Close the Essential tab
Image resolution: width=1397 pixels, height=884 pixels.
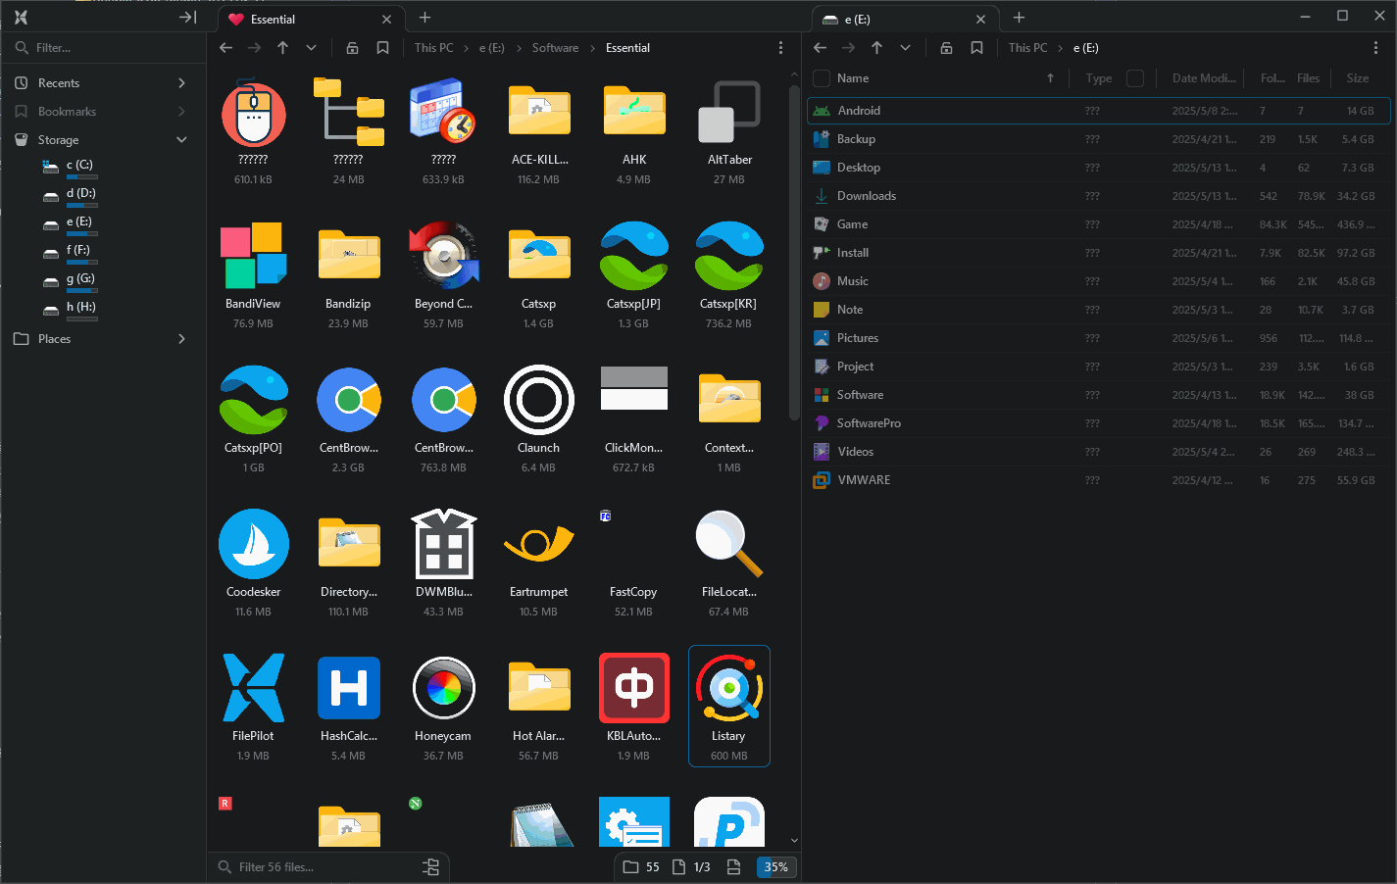tap(386, 20)
